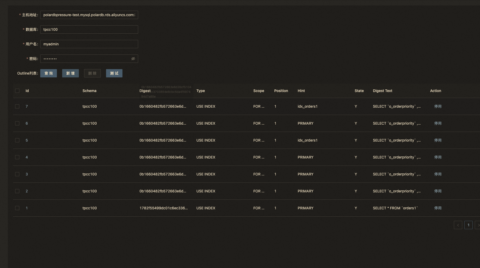The image size is (480, 268).
Task: Tick the checkbox for row Id 1
Action: point(17,208)
